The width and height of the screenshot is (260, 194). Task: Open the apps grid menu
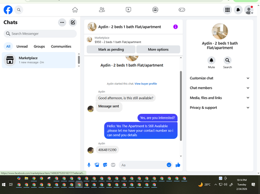click(x=227, y=10)
